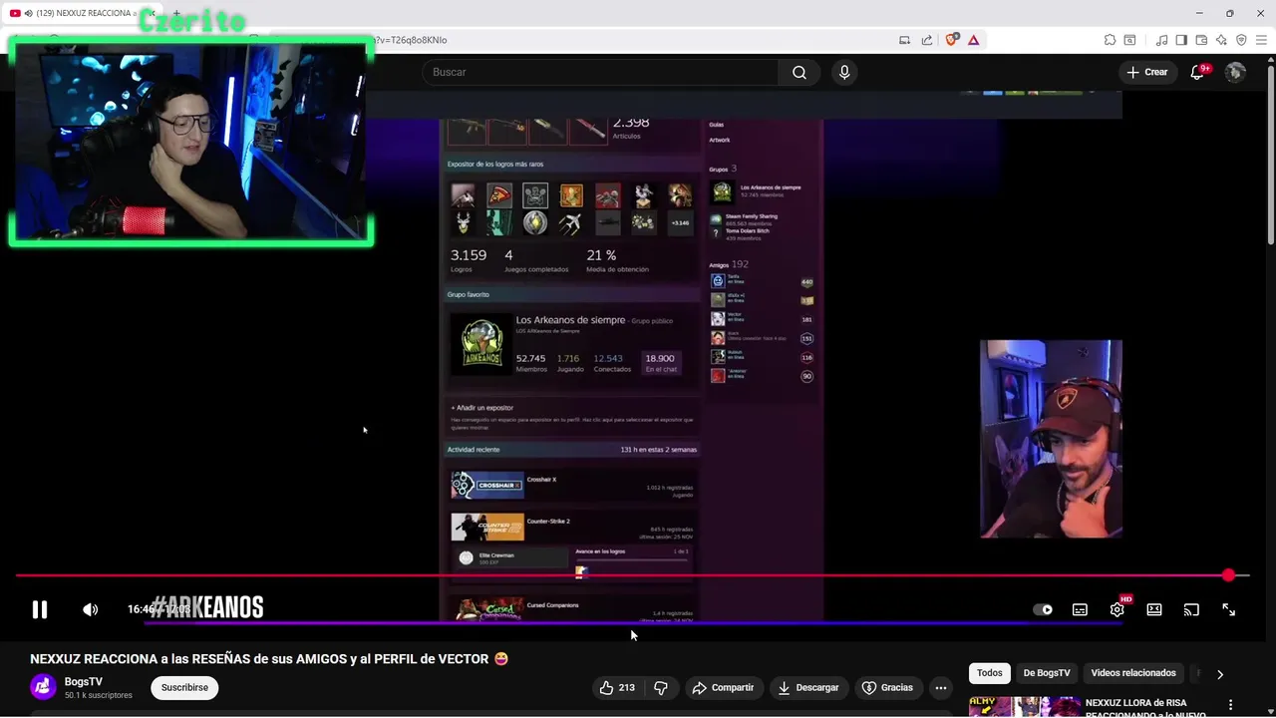Switch to theater mode view
The width and height of the screenshot is (1276, 718).
(1154, 609)
